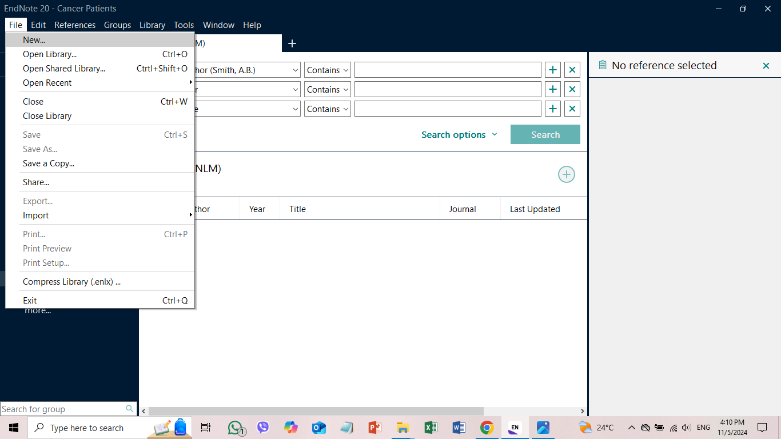Add a new tab with the plus icon
This screenshot has height=439, width=781.
coord(292,43)
